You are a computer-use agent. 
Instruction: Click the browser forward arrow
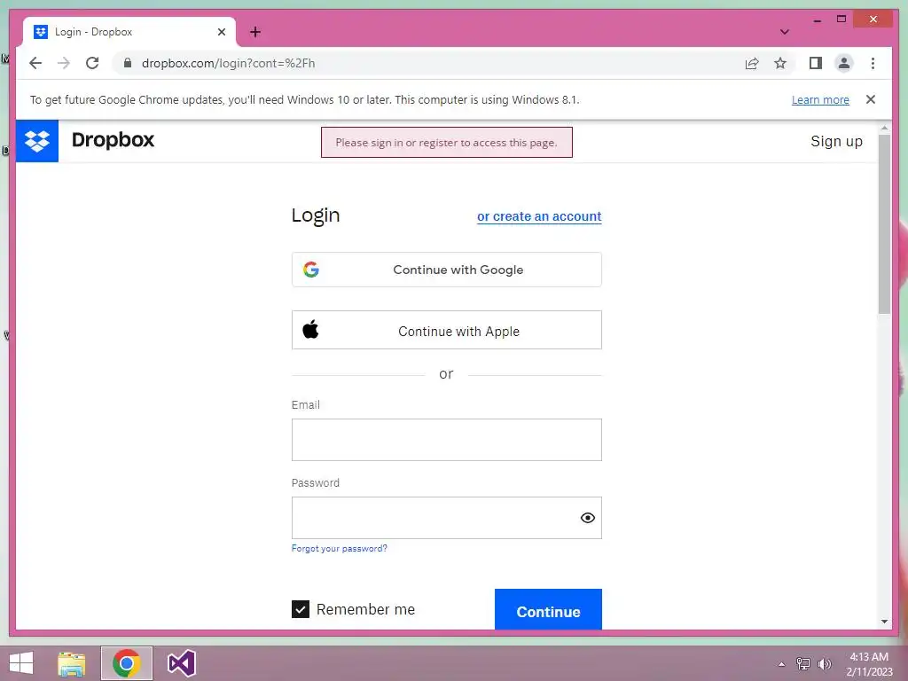64,63
